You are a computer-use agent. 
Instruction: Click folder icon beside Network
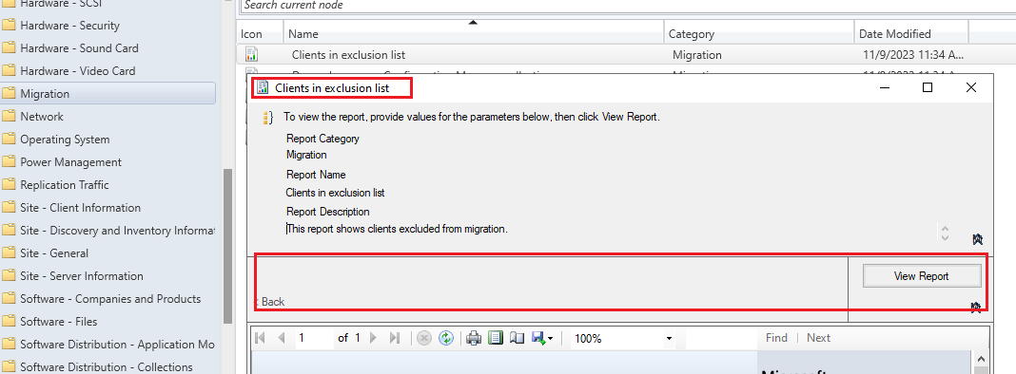click(9, 117)
